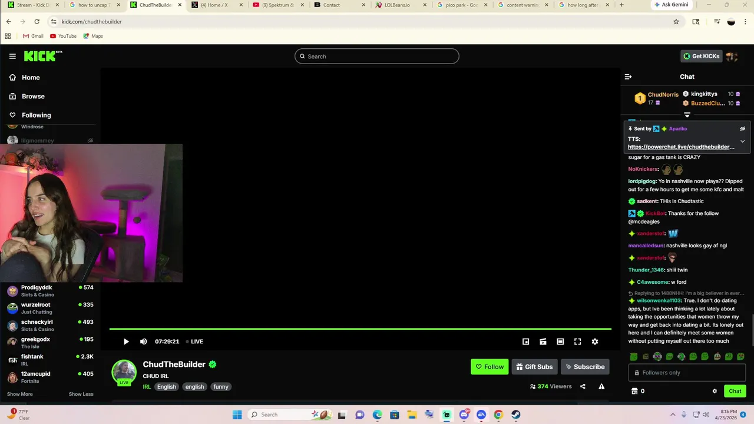Hide the pinned chat message
The width and height of the screenshot is (754, 424).
(x=742, y=128)
